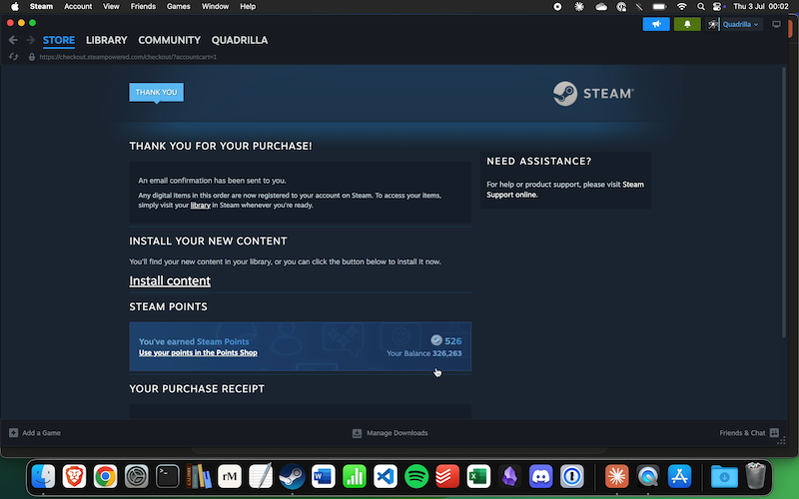Go to the LIBRARY tab
This screenshot has width=799, height=499.
[x=107, y=40]
